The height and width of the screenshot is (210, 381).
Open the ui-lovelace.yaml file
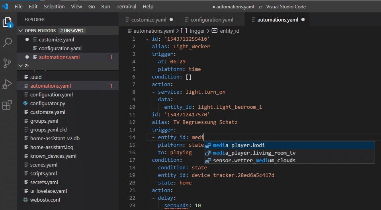pyautogui.click(x=68, y=191)
